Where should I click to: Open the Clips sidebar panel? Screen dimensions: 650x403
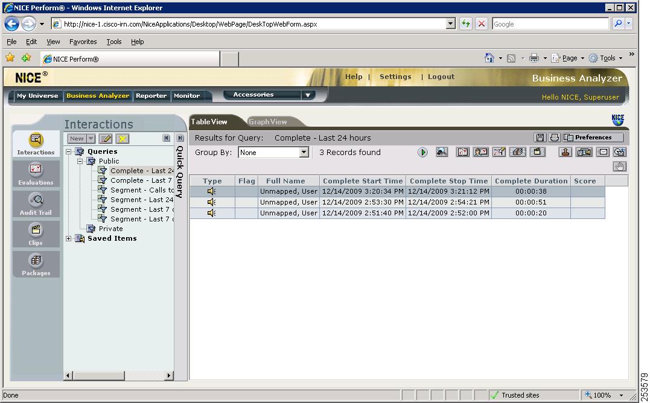(x=36, y=235)
